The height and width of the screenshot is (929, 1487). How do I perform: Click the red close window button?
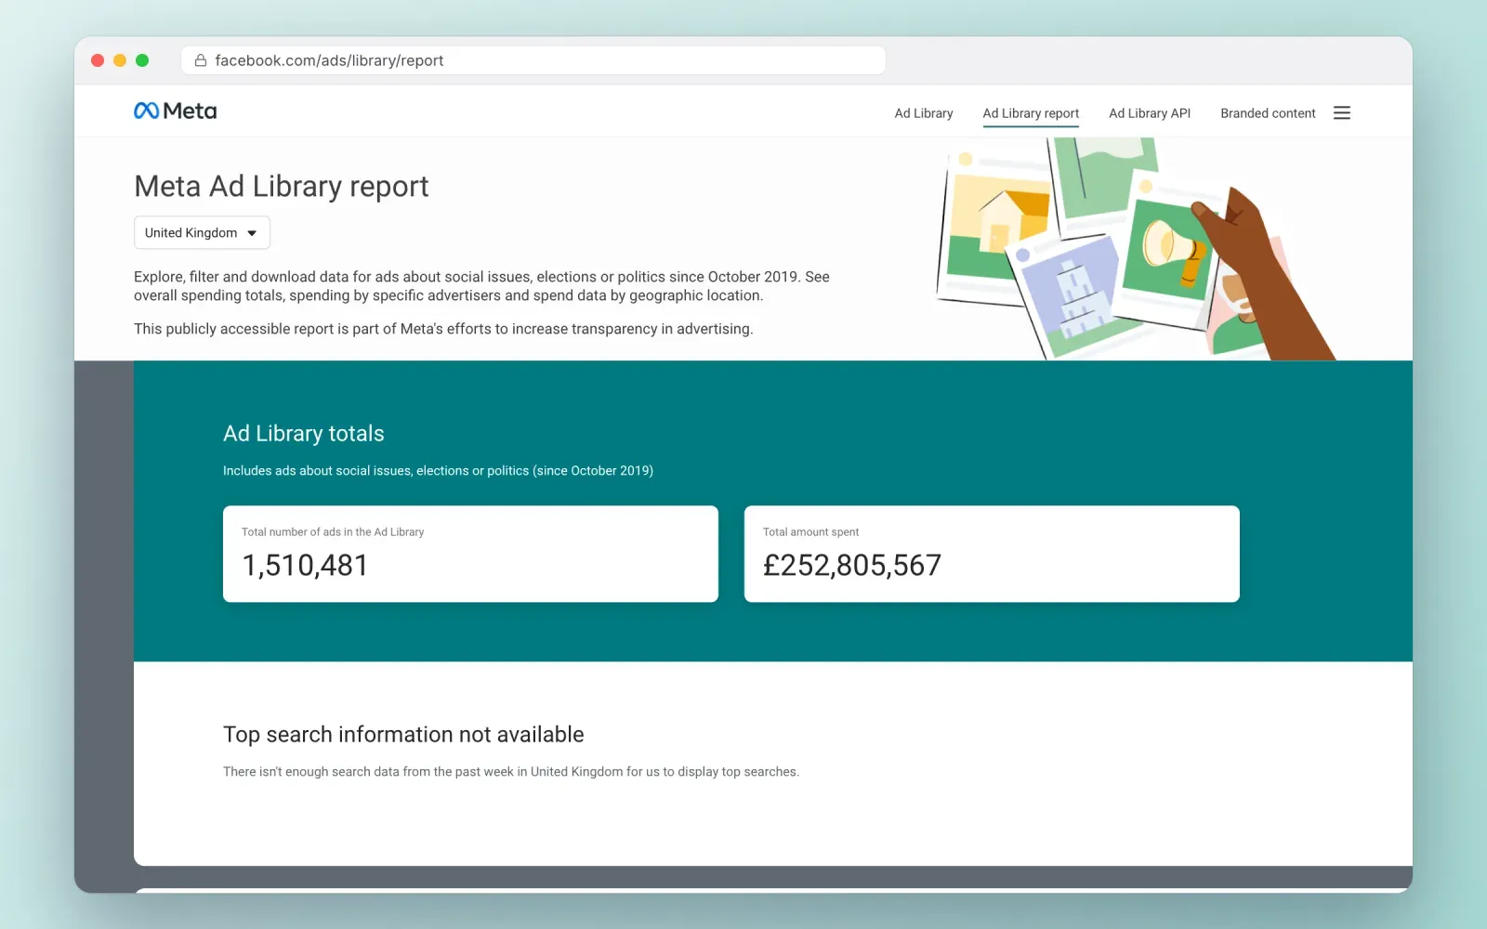(x=98, y=60)
